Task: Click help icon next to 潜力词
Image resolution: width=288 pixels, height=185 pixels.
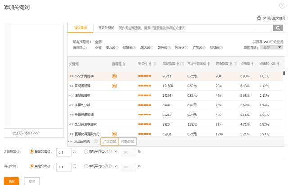Action: coord(117,48)
